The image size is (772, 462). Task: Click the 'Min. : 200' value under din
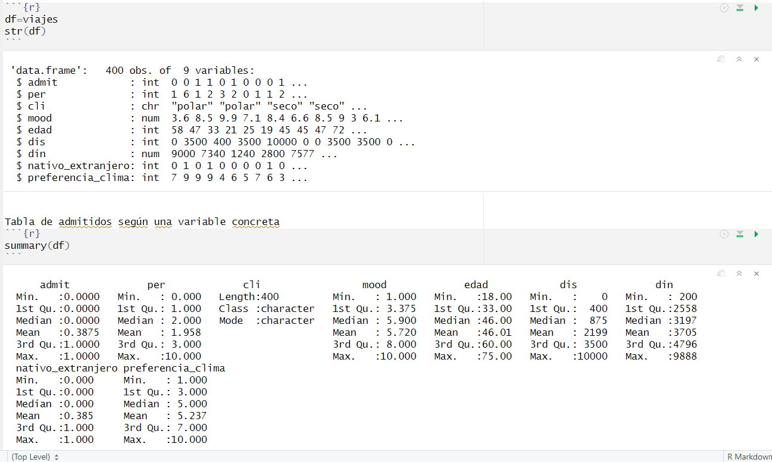tap(661, 296)
